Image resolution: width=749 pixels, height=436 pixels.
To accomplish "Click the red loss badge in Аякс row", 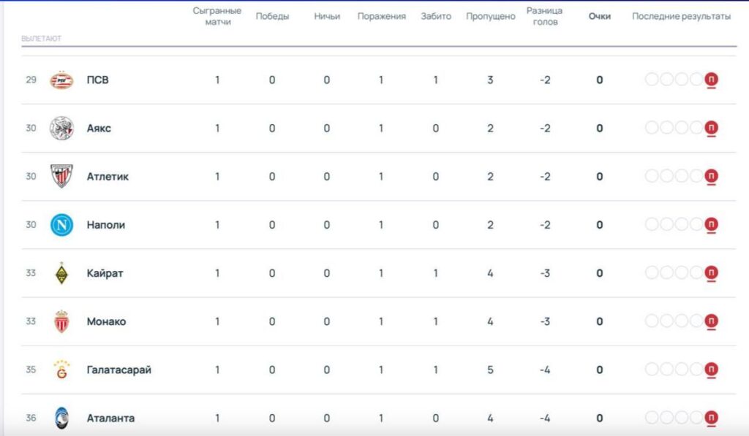I will click(x=711, y=128).
